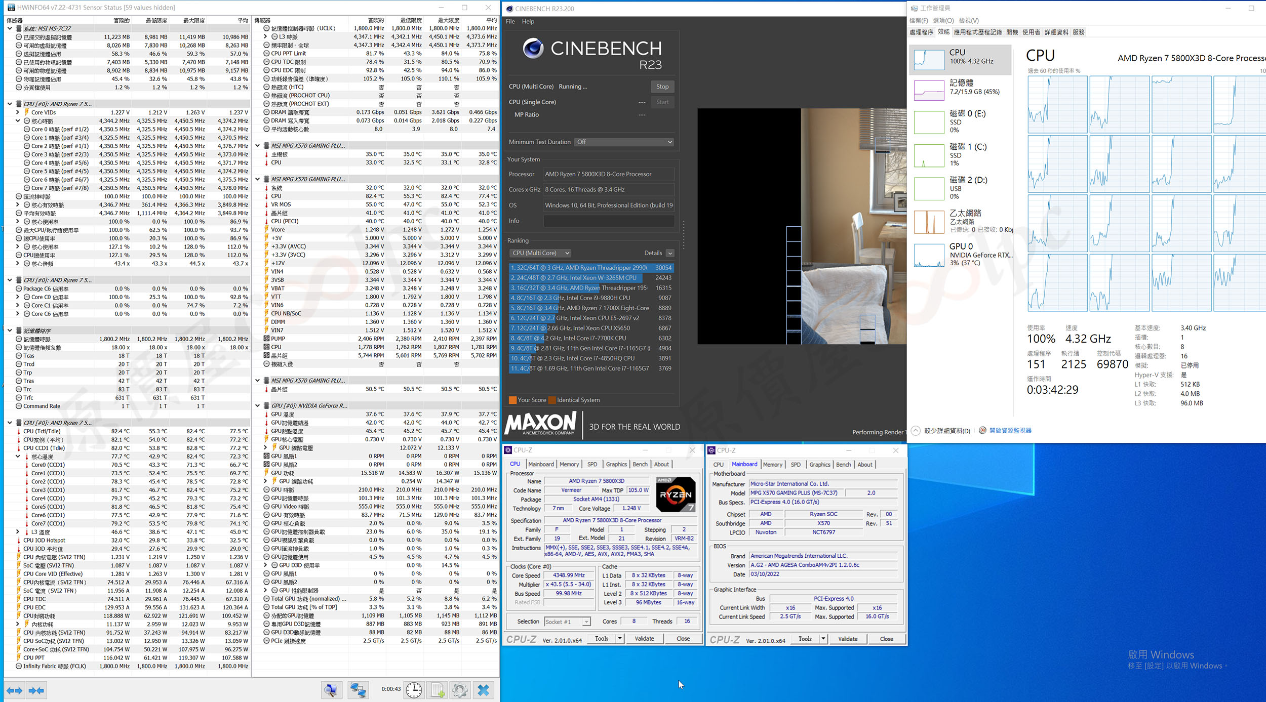Image resolution: width=1266 pixels, height=702 pixels.
Task: Click Start beside CPU (Single Core)
Action: pos(662,102)
